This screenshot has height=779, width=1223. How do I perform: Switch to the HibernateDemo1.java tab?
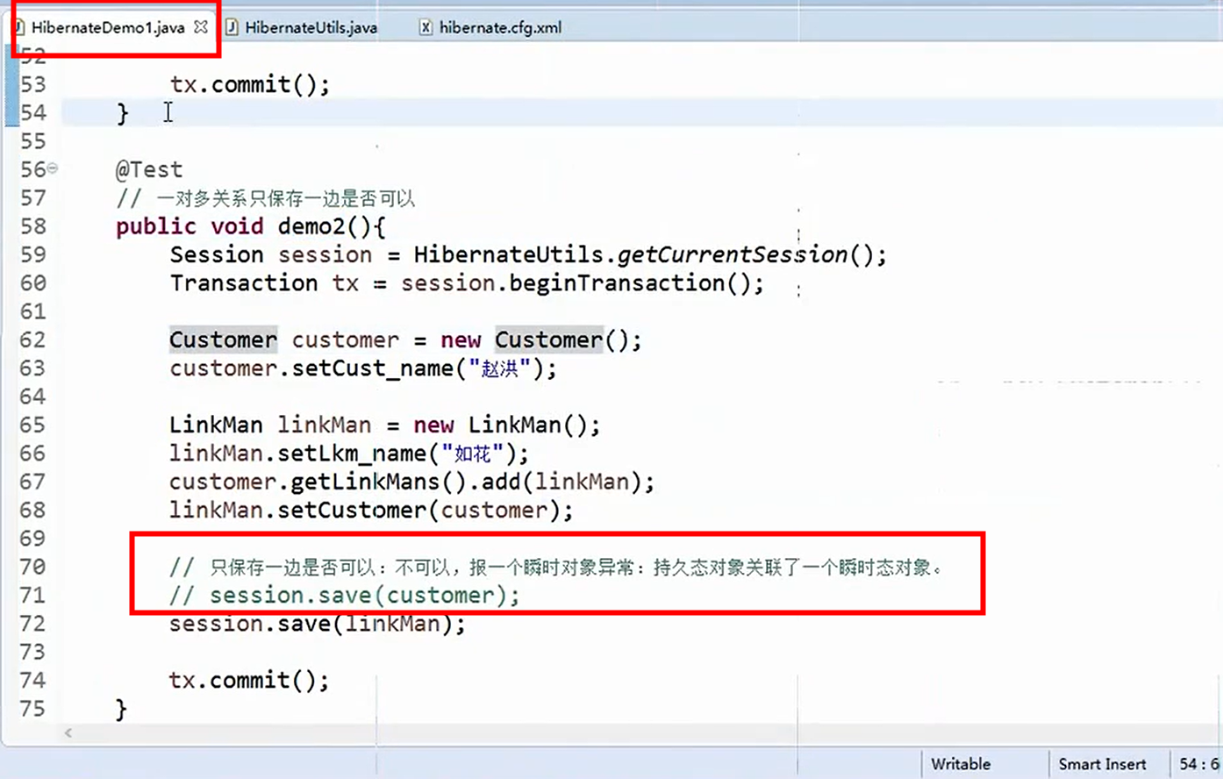(108, 27)
